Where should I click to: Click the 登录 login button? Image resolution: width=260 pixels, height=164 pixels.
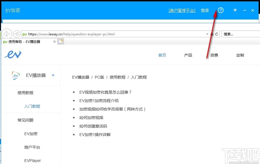[x=205, y=10]
